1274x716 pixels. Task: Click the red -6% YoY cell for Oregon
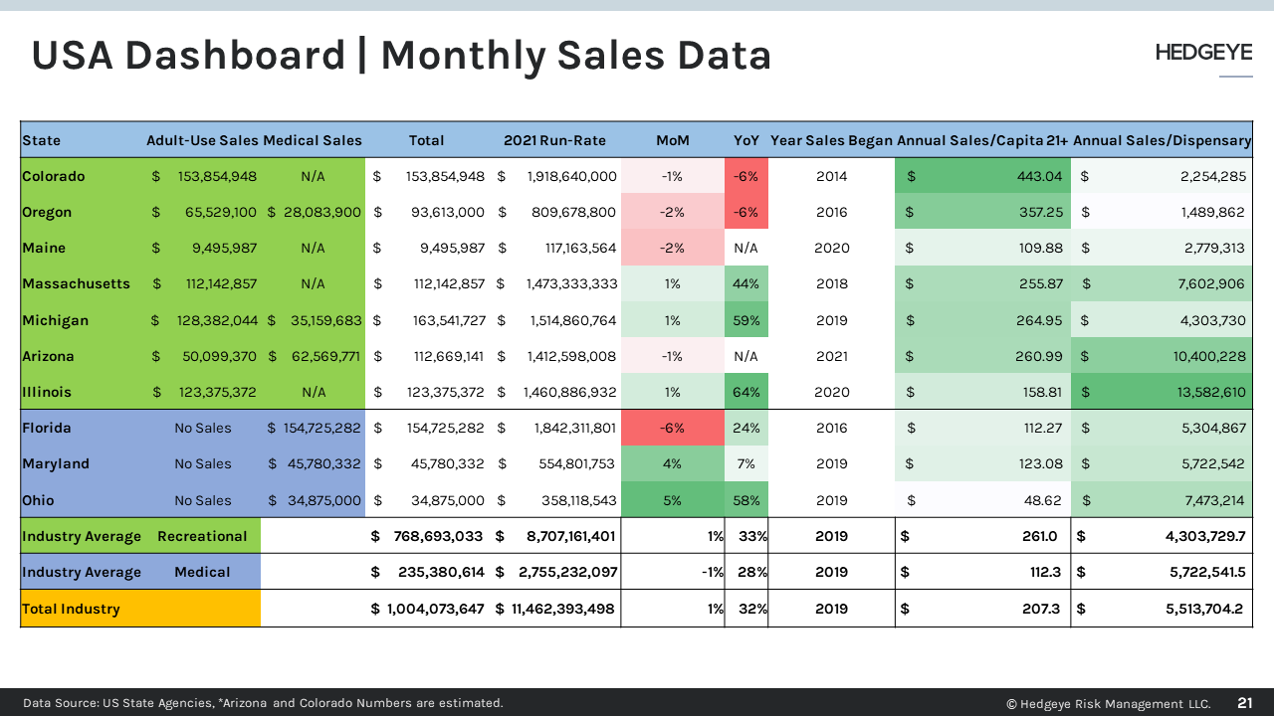[x=745, y=212]
